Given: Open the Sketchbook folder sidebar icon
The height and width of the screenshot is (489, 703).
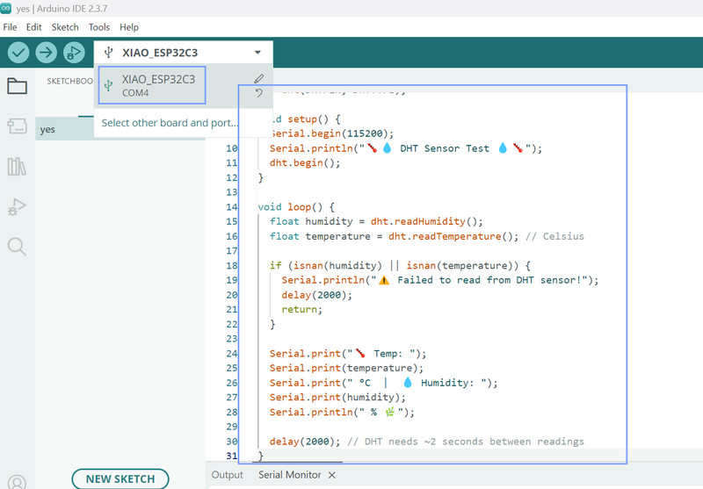Looking at the screenshot, I should pos(17,85).
